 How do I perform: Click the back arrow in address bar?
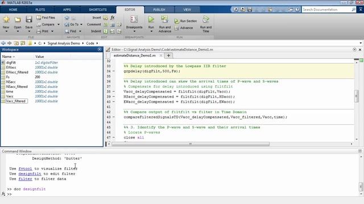(3, 43)
